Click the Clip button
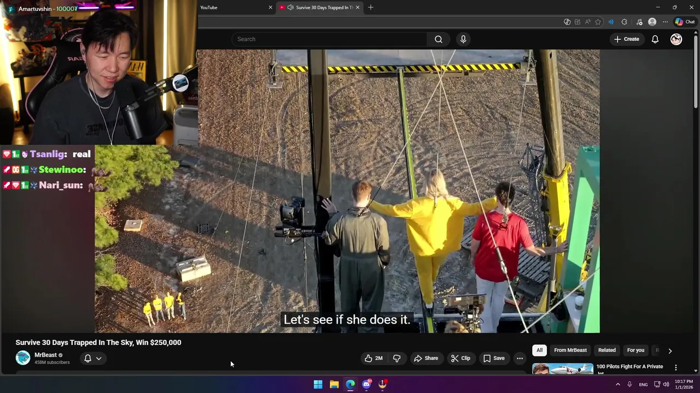 pos(460,358)
